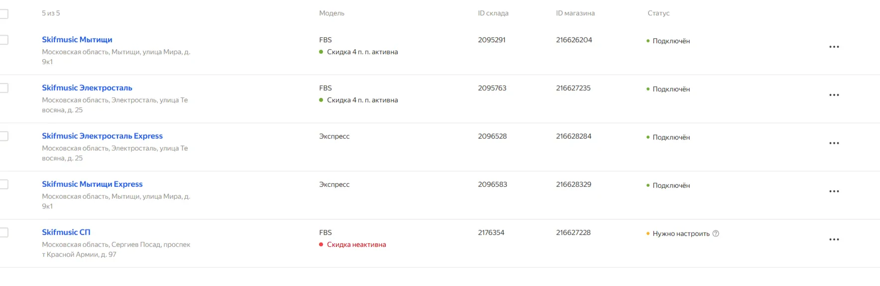
Task: Show more actions for Skifmusic Мытищи Express
Action: pyautogui.click(x=834, y=191)
